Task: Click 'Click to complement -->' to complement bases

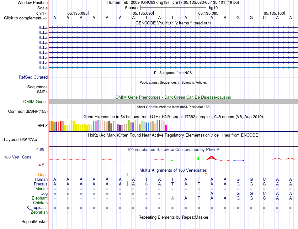Action: tap(26, 18)
